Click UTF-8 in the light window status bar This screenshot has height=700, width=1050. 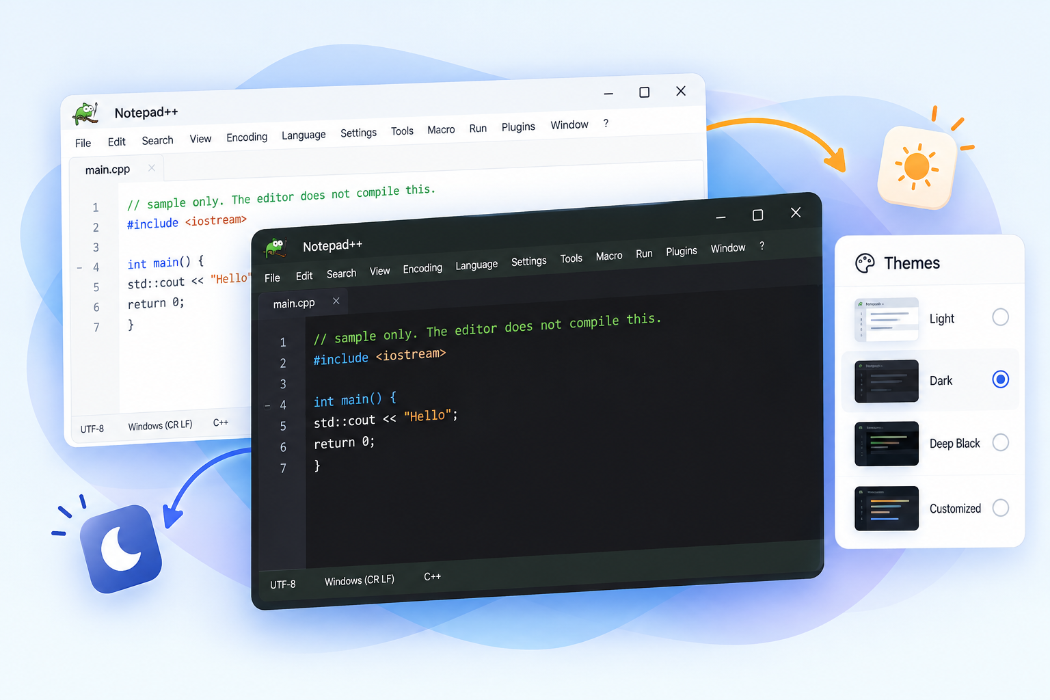[x=92, y=429]
